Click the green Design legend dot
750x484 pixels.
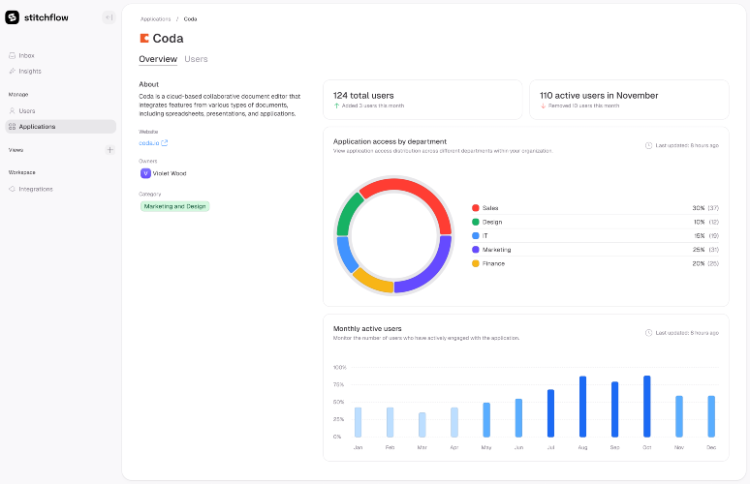click(476, 222)
